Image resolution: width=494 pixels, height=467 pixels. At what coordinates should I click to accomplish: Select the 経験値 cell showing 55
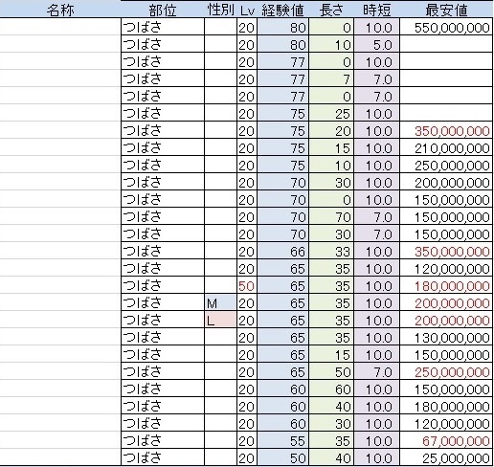(x=283, y=440)
